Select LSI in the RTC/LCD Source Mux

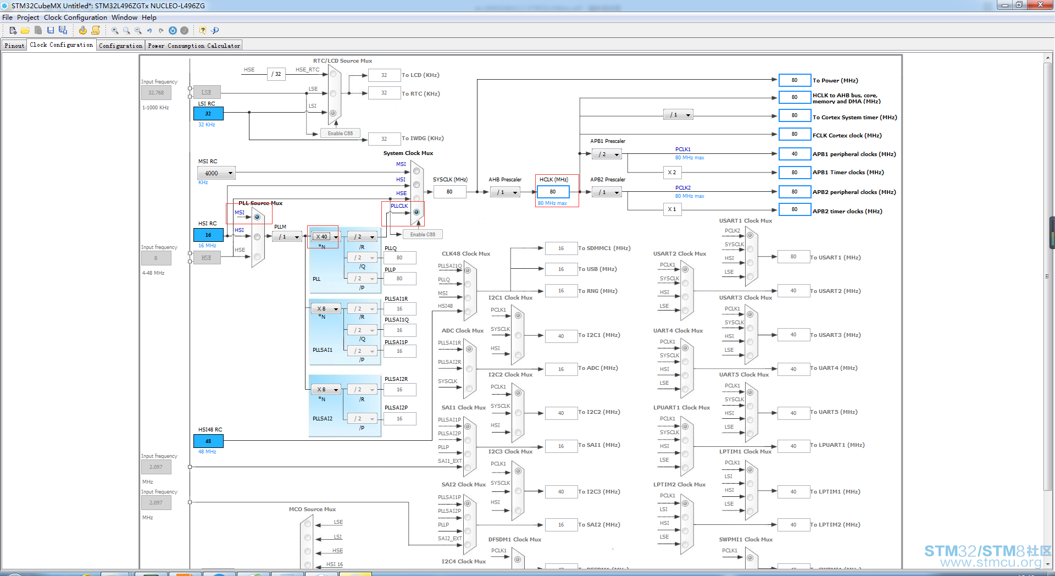click(x=333, y=113)
